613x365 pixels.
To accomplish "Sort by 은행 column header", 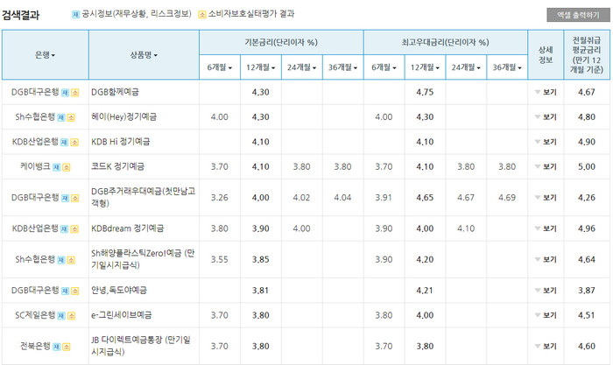I will click(45, 55).
